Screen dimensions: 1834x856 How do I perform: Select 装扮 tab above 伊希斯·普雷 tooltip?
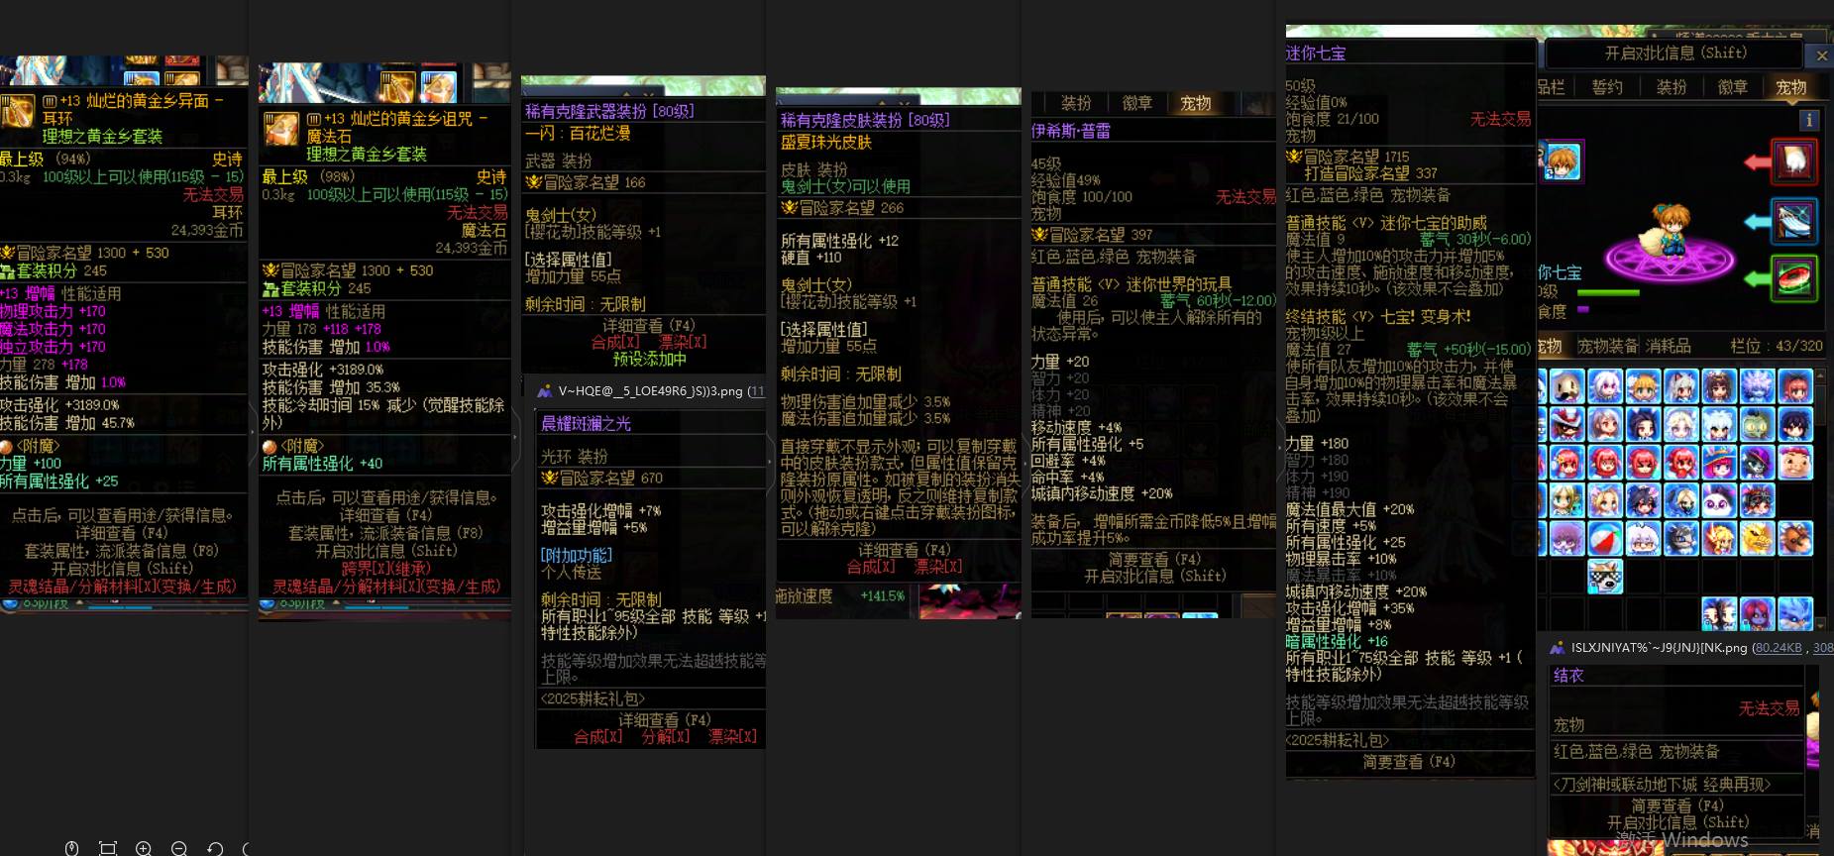click(1075, 103)
